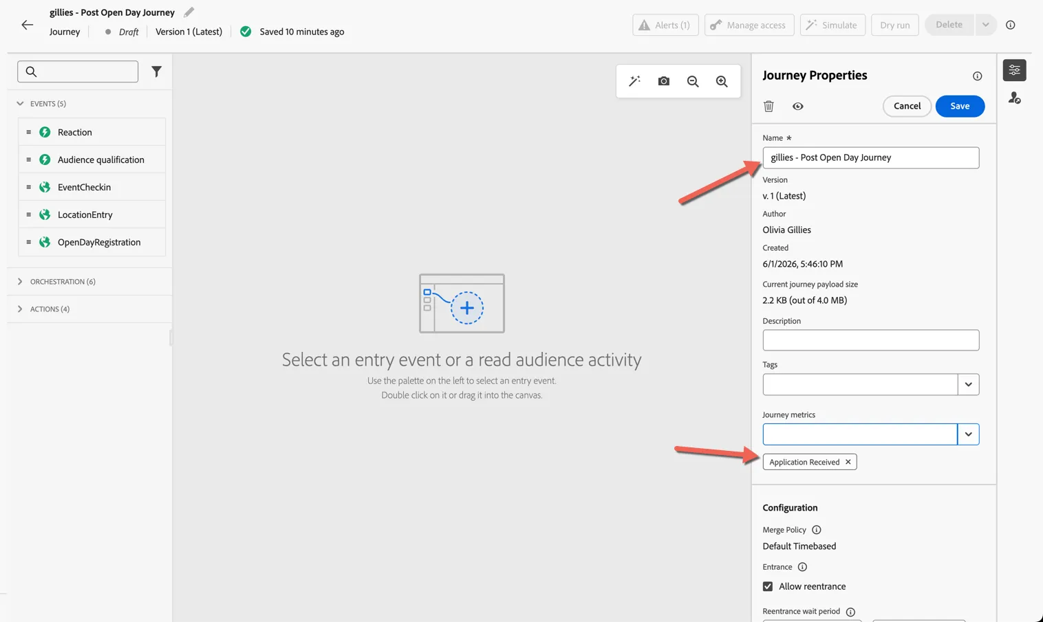Open the Tags dropdown
1043x622 pixels.
pyautogui.click(x=968, y=384)
